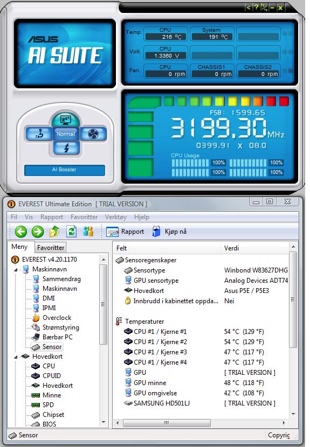Open the Favoritter menu
310x447 pixels.
click(x=84, y=217)
